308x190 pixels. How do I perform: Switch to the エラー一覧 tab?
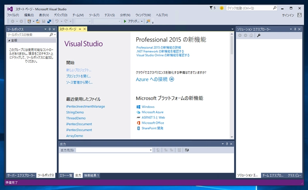click(x=66, y=175)
